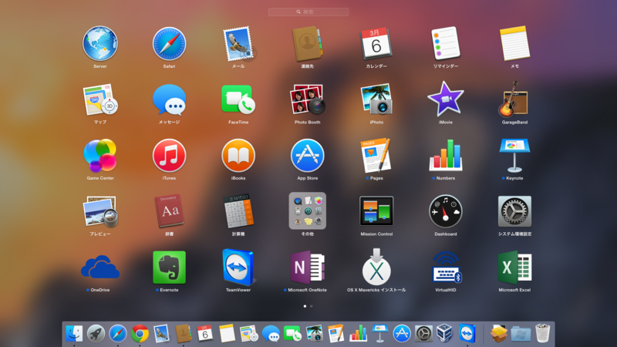Open the Server app in Launchpad
The image size is (617, 347).
pyautogui.click(x=100, y=44)
